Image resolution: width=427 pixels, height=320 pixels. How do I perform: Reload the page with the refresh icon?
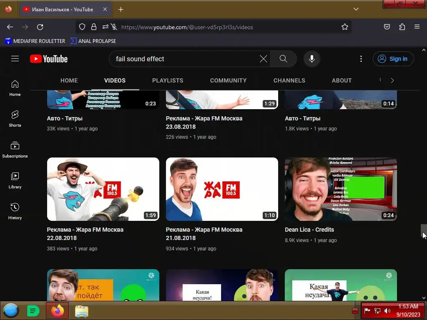point(40,27)
